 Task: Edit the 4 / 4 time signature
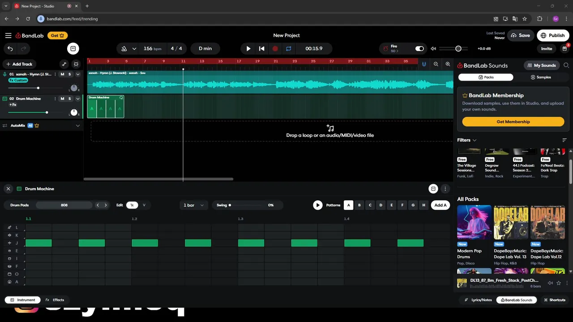click(176, 48)
